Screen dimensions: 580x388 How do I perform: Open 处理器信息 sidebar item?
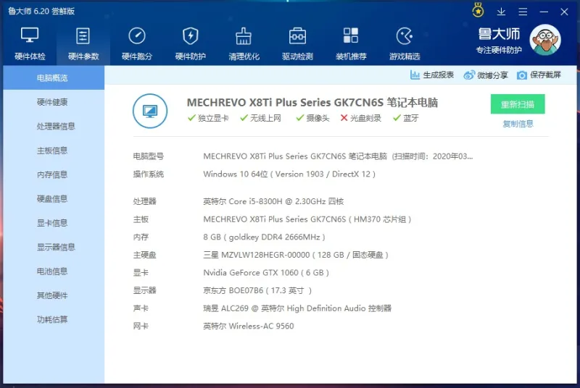click(54, 126)
